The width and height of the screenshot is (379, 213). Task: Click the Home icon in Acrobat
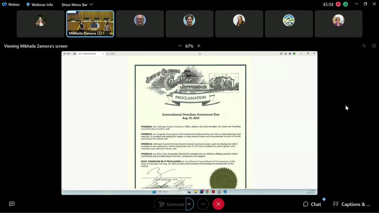(x=74, y=54)
